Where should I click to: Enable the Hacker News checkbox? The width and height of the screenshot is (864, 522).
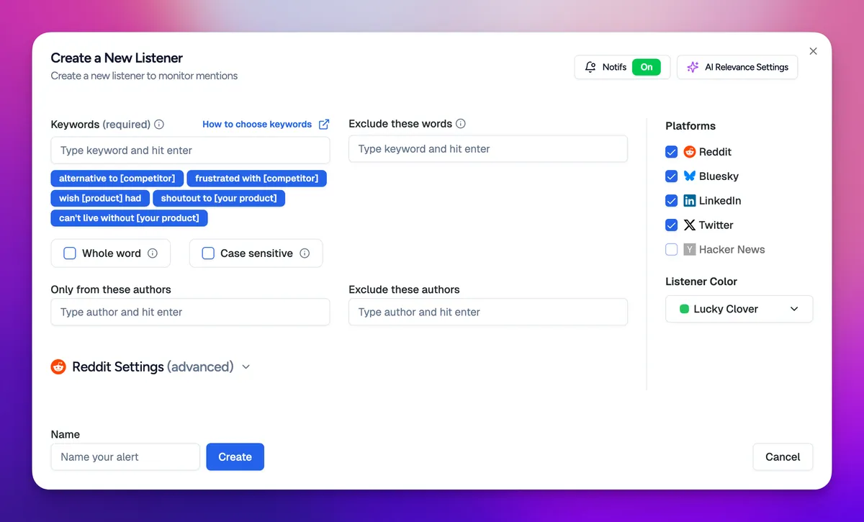[672, 250]
